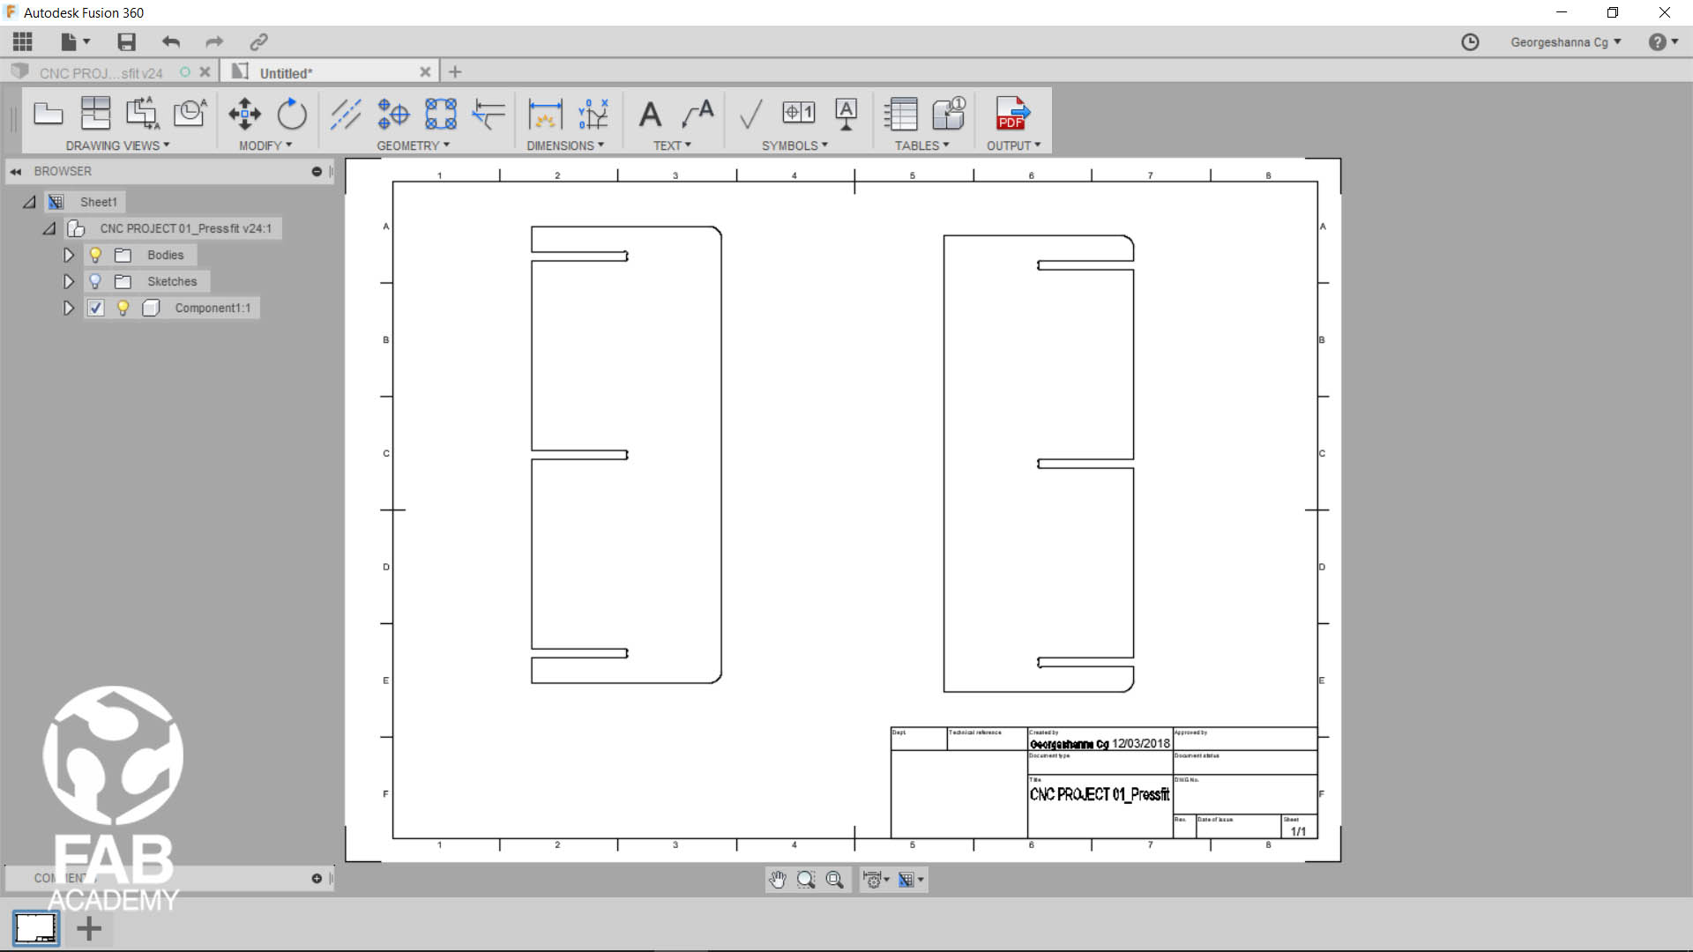Insert a Table
The image size is (1693, 952).
click(x=901, y=114)
